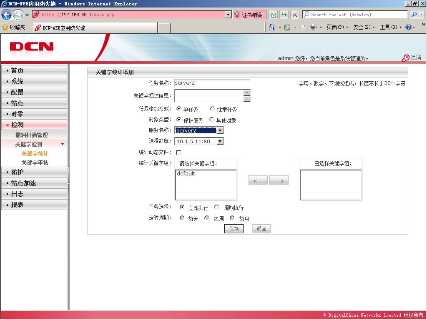Open the 安全(S) menu

tap(364, 27)
